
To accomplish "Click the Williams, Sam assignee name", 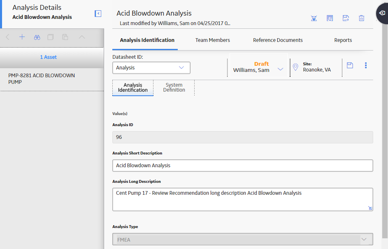I will tap(251, 70).
